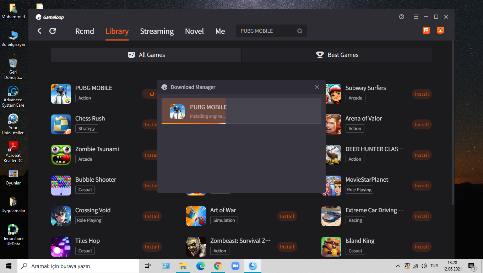The width and height of the screenshot is (483, 273).
Task: Open the Me tab
Action: [x=220, y=31]
